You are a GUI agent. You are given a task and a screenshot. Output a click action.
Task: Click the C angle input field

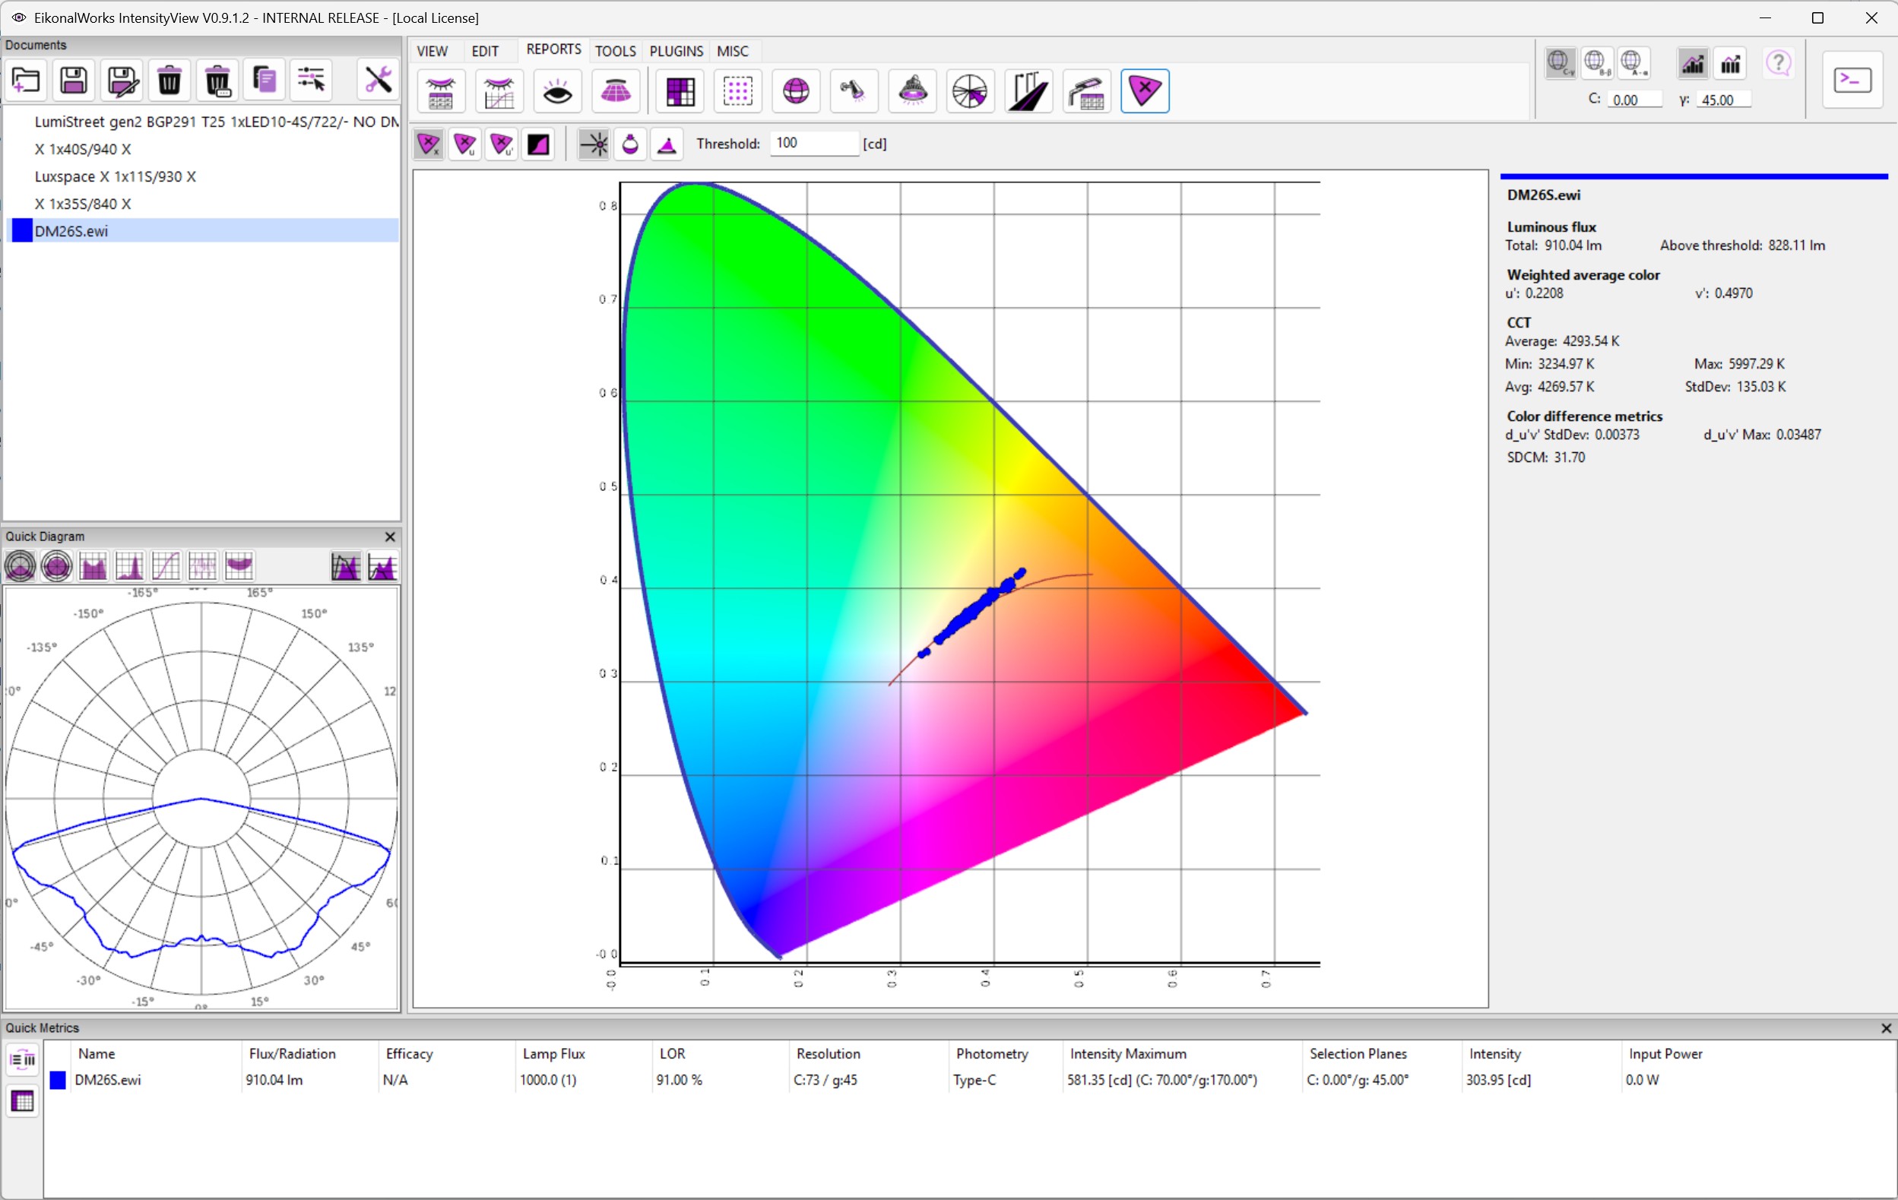click(1637, 100)
